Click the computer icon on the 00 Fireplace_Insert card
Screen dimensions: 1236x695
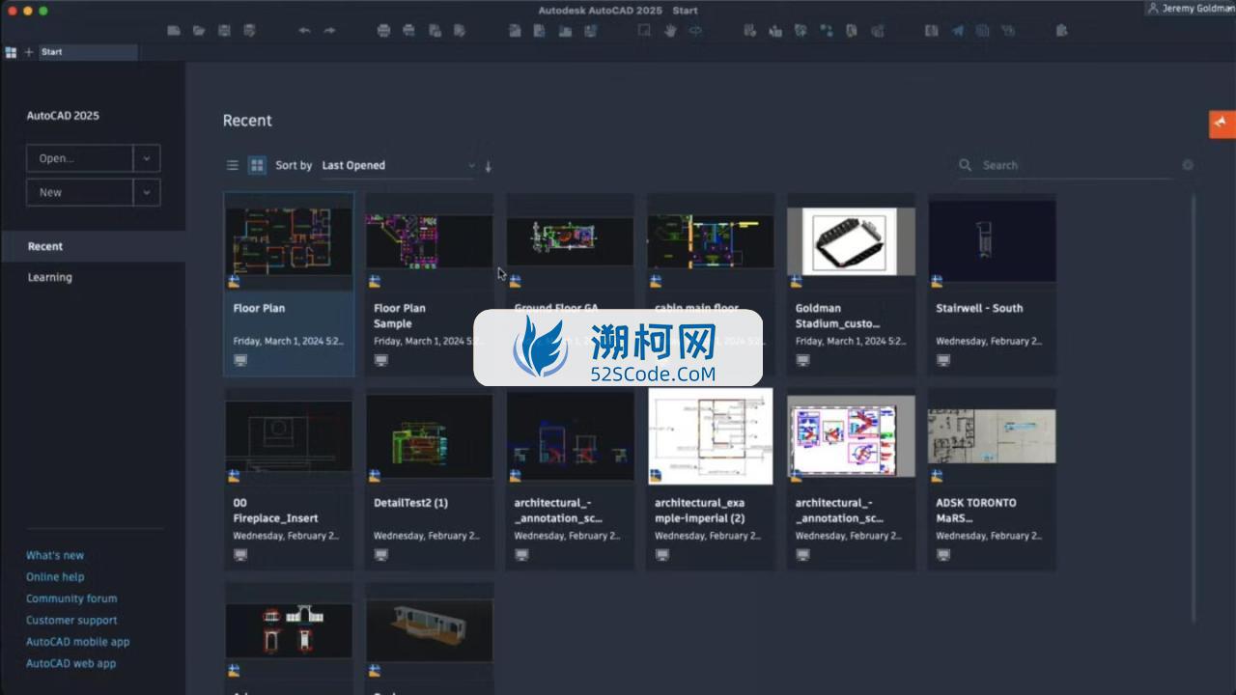point(240,555)
